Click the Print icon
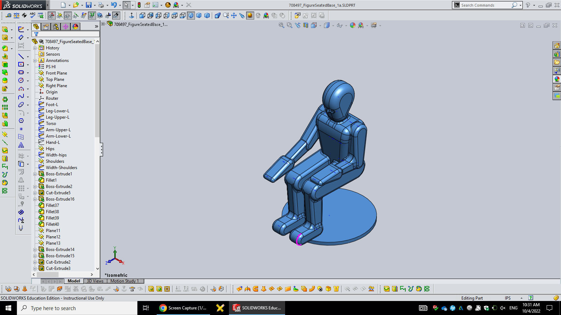 [x=101, y=5]
